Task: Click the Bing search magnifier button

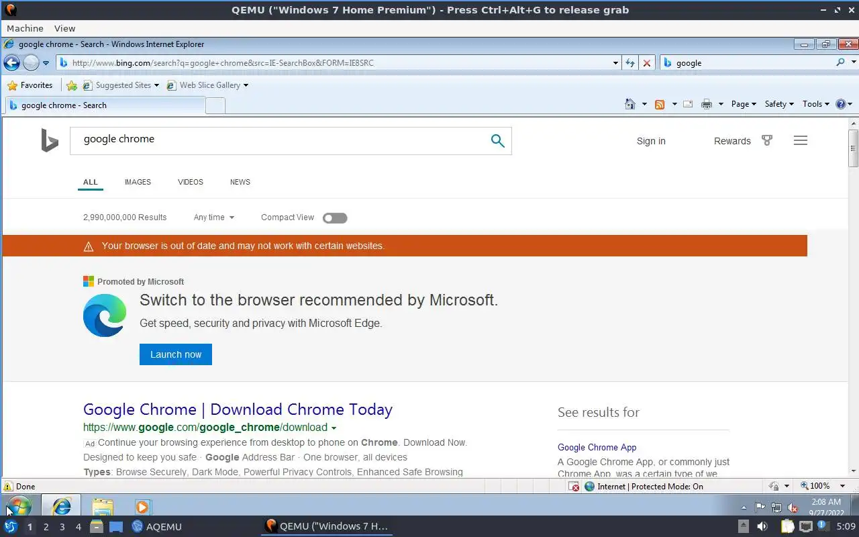Action: [497, 141]
